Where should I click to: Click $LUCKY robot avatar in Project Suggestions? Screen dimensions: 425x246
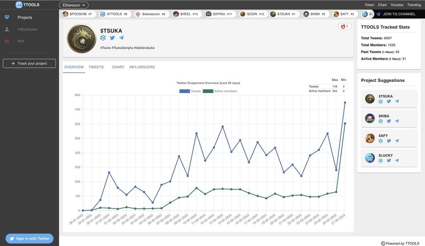click(370, 158)
